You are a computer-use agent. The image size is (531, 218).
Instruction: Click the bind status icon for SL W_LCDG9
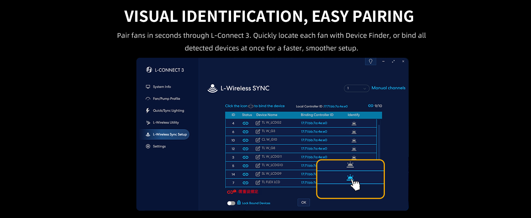(246, 174)
